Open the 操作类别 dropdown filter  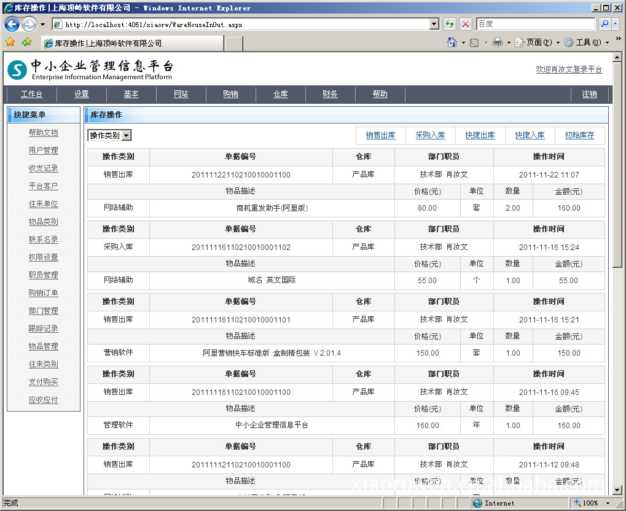point(109,135)
